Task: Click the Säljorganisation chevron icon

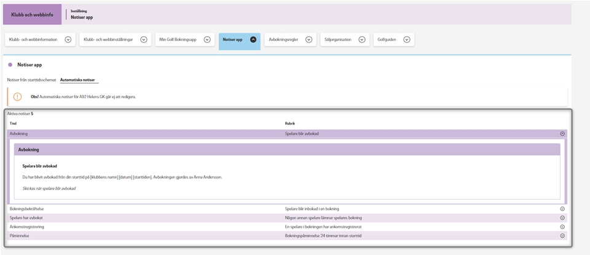Action: [362, 39]
